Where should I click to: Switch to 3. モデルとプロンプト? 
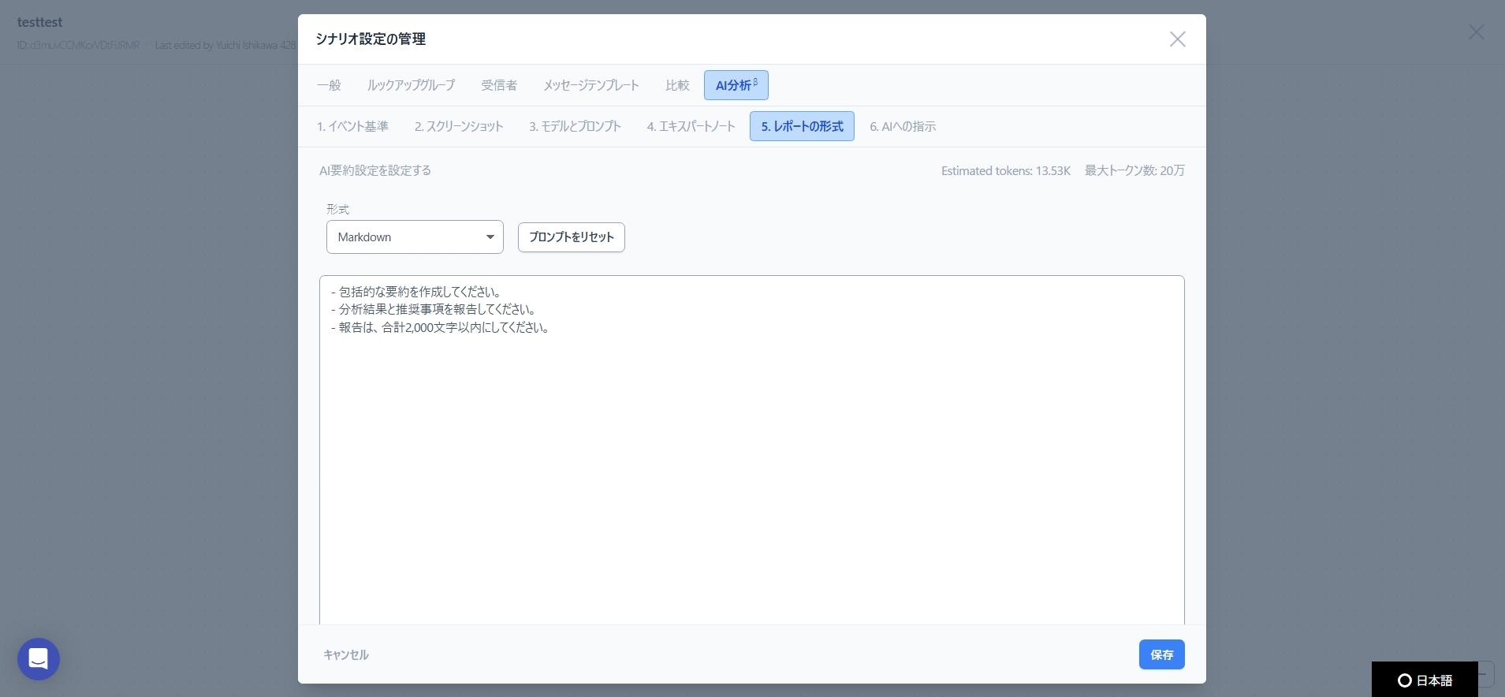click(575, 126)
